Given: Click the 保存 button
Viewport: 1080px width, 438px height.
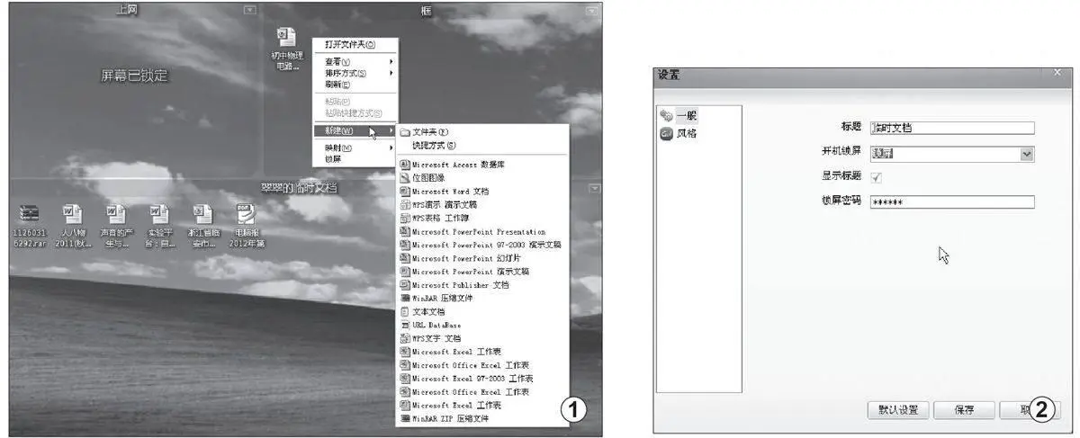Looking at the screenshot, I should (964, 409).
